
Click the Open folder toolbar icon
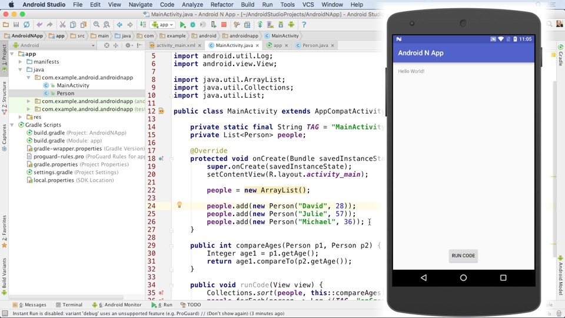click(6, 25)
